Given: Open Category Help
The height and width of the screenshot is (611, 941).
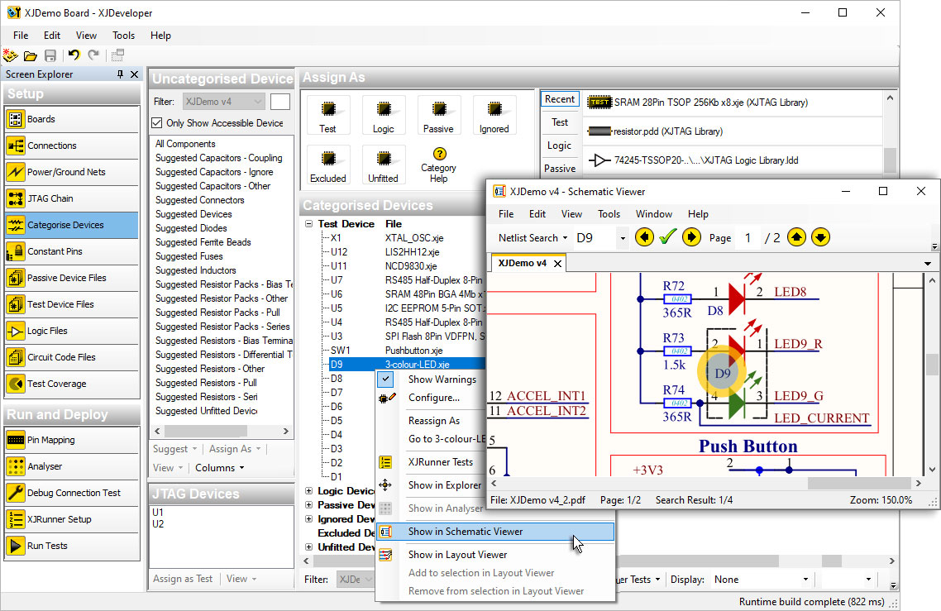Looking at the screenshot, I should pyautogui.click(x=439, y=165).
